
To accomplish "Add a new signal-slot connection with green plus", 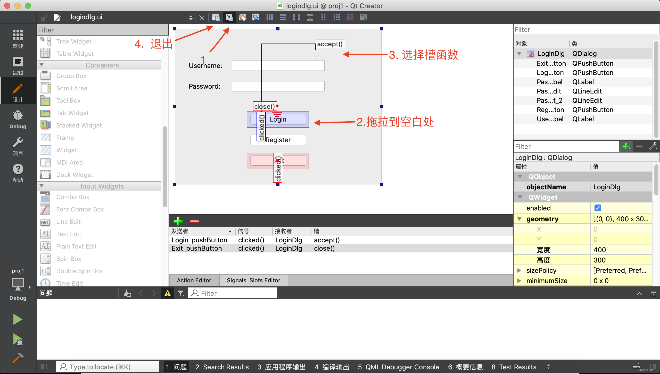I will pyautogui.click(x=178, y=221).
